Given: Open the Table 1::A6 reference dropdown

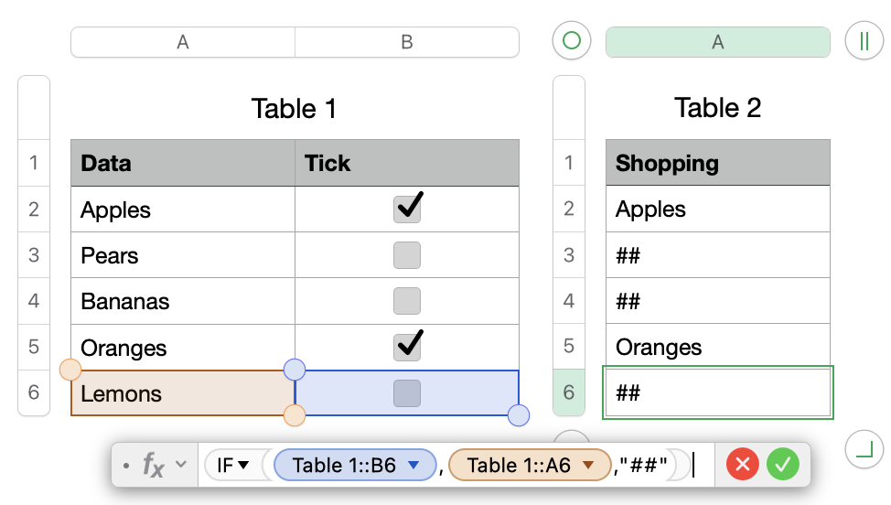Looking at the screenshot, I should (588, 466).
